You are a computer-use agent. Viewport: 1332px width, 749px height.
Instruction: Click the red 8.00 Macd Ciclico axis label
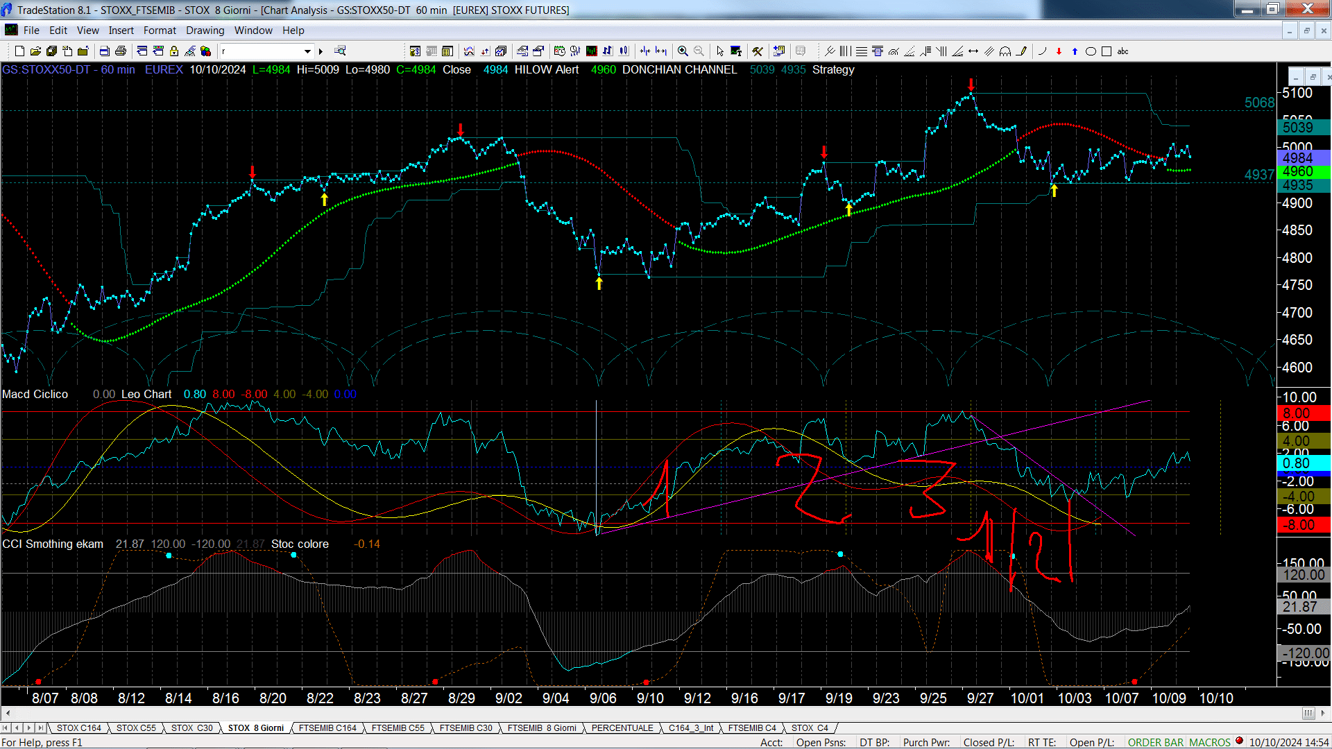click(1302, 413)
